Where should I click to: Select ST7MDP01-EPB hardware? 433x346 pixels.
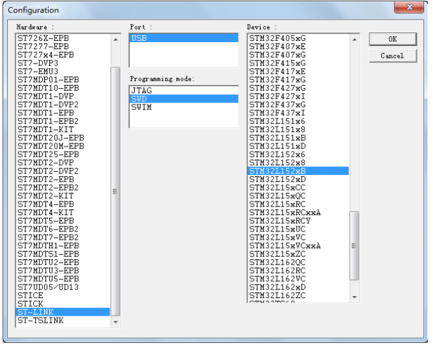click(x=64, y=80)
